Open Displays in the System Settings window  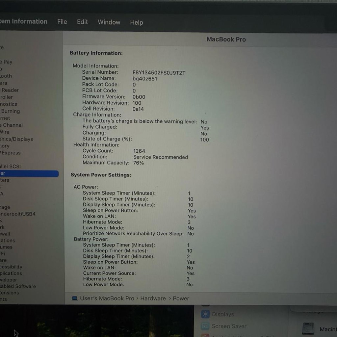click(x=223, y=314)
